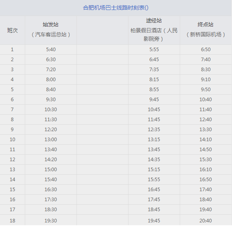This screenshot has height=226, width=233.
Task: Select departure time 15:00
Action: click(51, 170)
